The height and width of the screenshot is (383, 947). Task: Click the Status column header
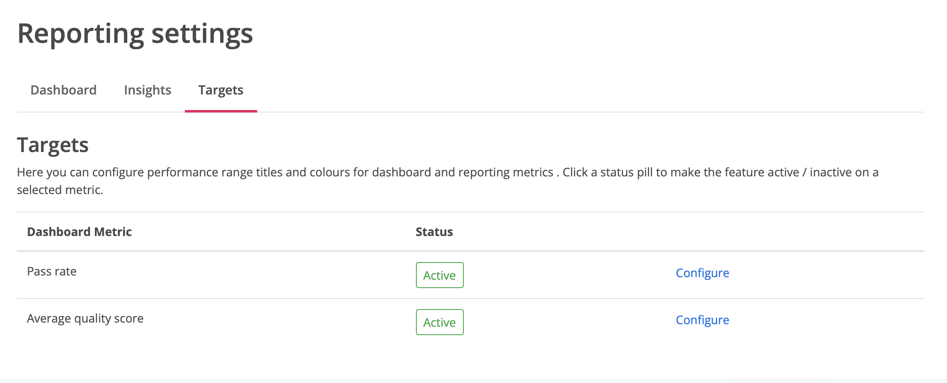(434, 232)
